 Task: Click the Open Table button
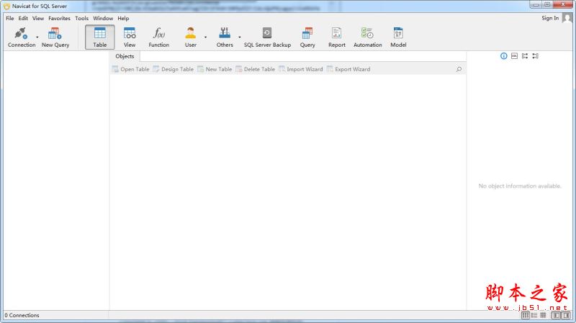[131, 69]
